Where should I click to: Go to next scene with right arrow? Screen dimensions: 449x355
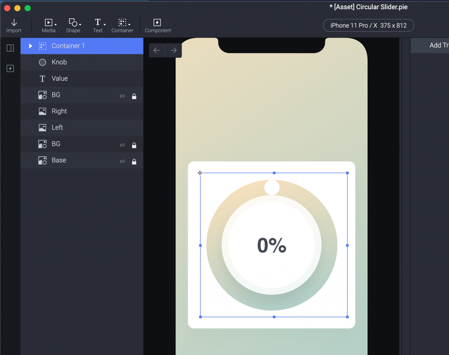(173, 51)
